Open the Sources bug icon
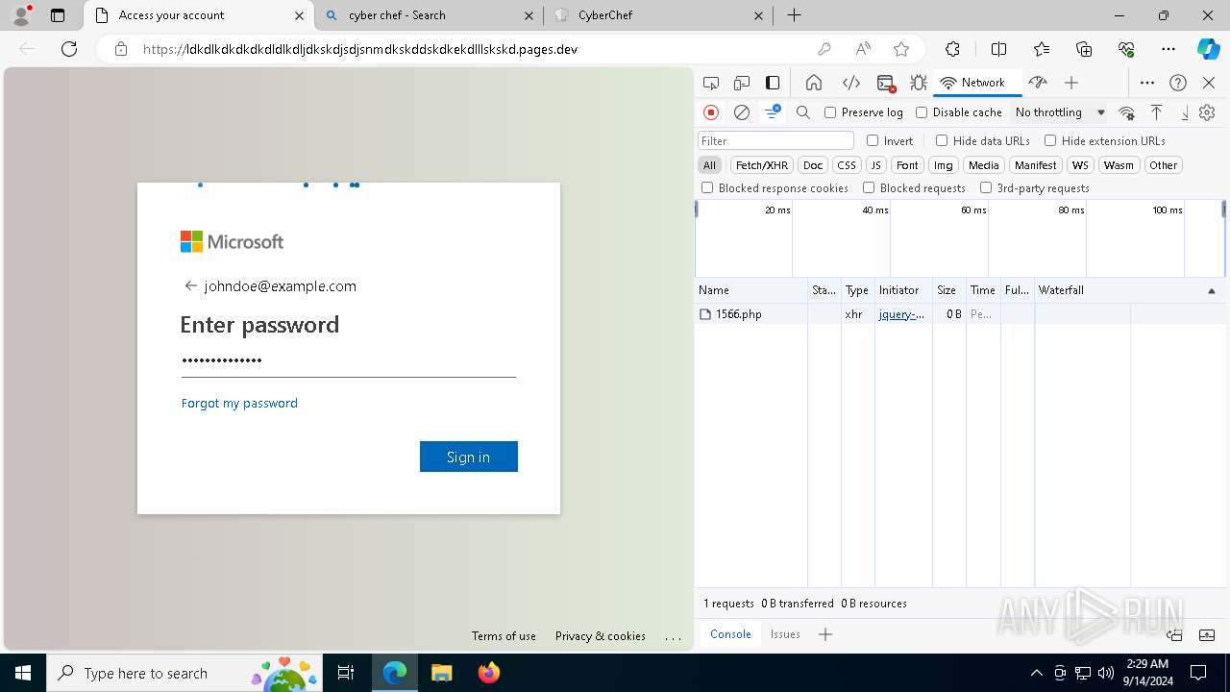This screenshot has width=1230, height=692. (x=919, y=83)
